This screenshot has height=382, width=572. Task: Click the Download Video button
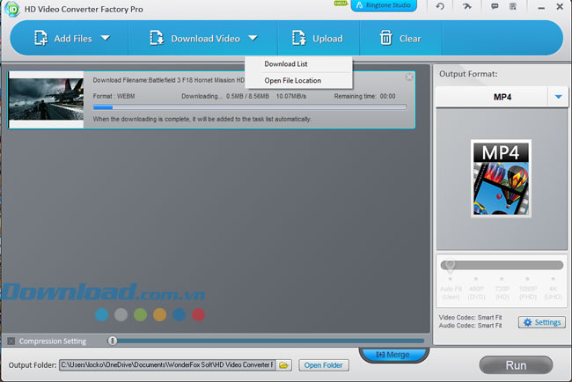tap(194, 39)
